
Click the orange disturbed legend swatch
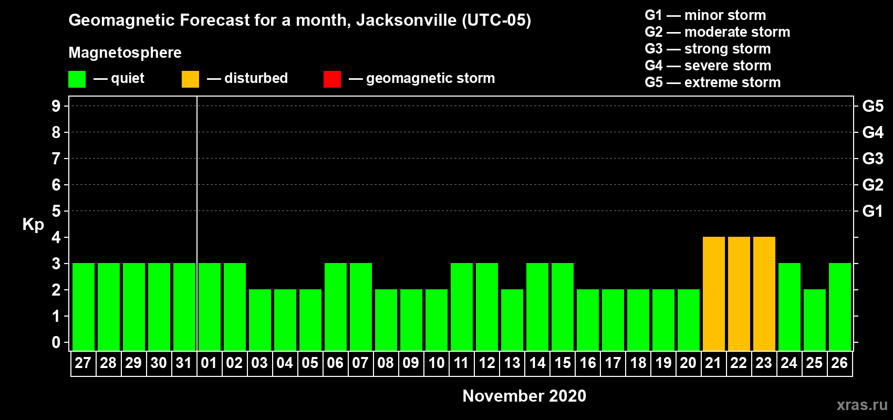pos(190,79)
